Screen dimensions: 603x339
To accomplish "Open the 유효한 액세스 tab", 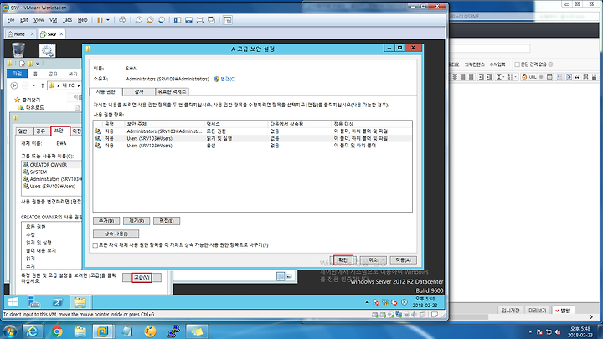I will point(173,92).
